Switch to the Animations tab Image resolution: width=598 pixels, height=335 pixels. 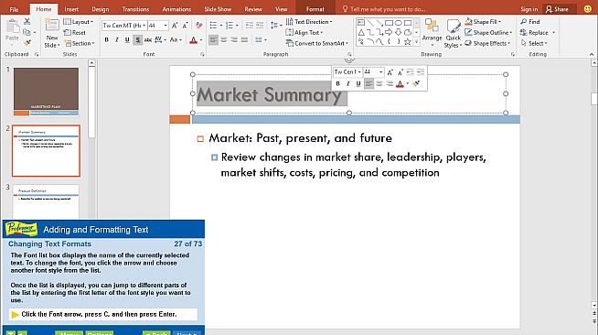click(176, 9)
